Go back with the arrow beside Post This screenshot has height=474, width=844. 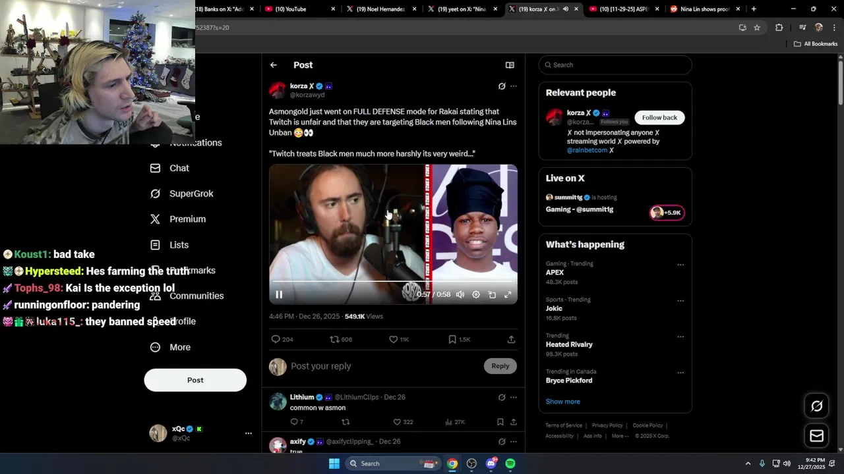tap(274, 65)
